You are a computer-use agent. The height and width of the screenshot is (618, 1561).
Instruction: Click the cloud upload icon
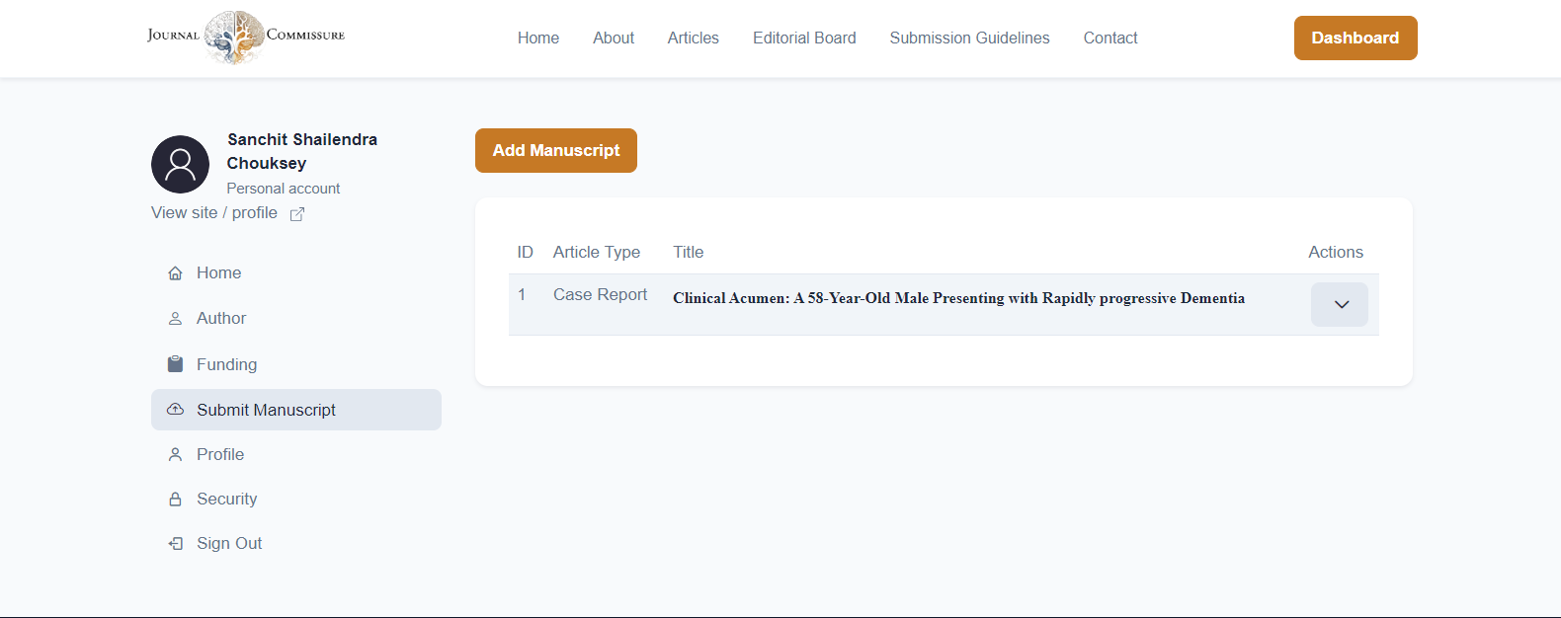coord(175,410)
